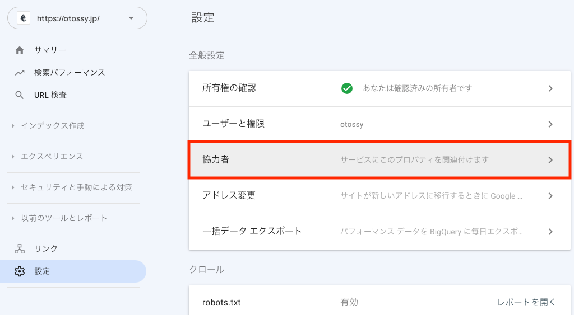The width and height of the screenshot is (574, 315).
Task: Click the trend-line icon for 検索パフォーマンス
Action: pos(20,73)
